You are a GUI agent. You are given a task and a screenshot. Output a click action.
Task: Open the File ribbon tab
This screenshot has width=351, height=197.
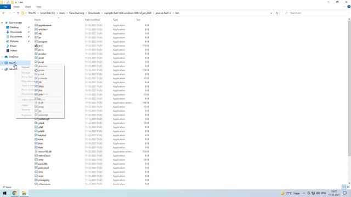[x=5, y=7]
